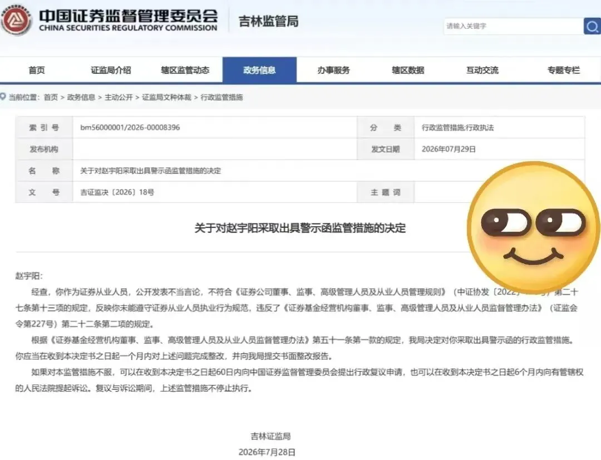The image size is (601, 460).
Task: Focus the 请输入关键字 search field
Action: (514, 26)
